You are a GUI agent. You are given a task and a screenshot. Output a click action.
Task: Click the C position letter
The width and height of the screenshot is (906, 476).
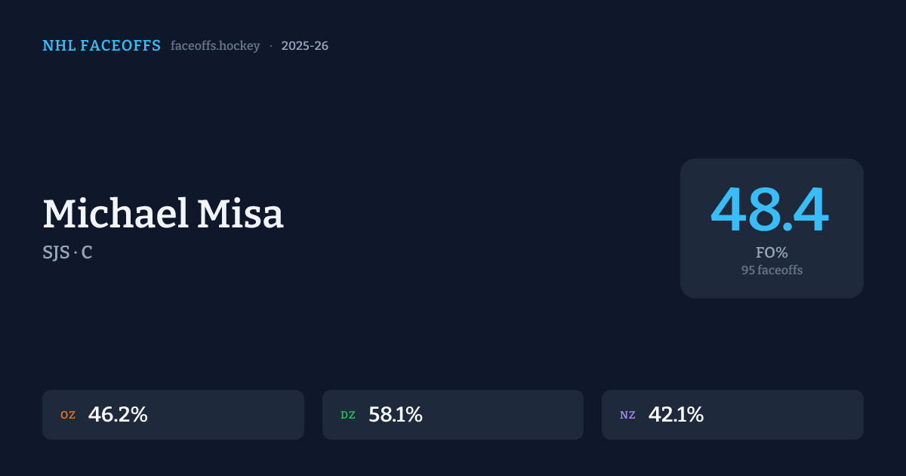click(87, 253)
